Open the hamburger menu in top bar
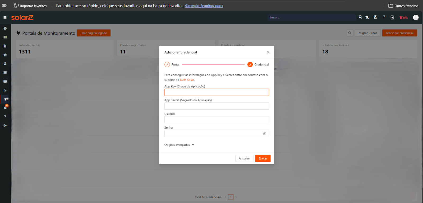 click(x=5, y=17)
